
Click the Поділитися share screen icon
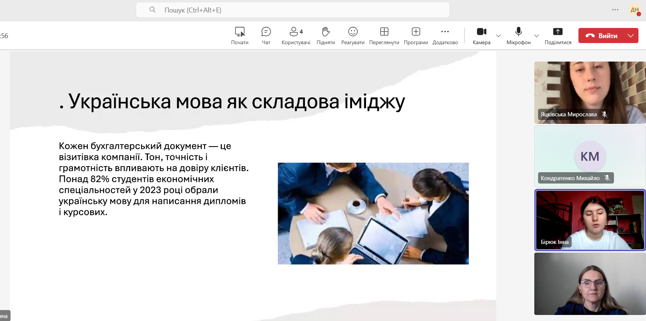pos(558,35)
